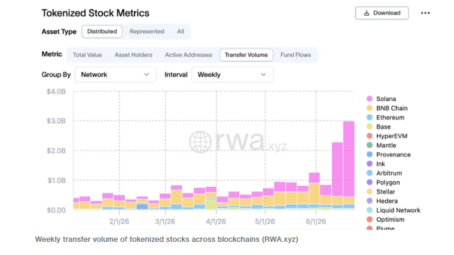
Task: Toggle the Hedera legend swatch
Action: 369,201
